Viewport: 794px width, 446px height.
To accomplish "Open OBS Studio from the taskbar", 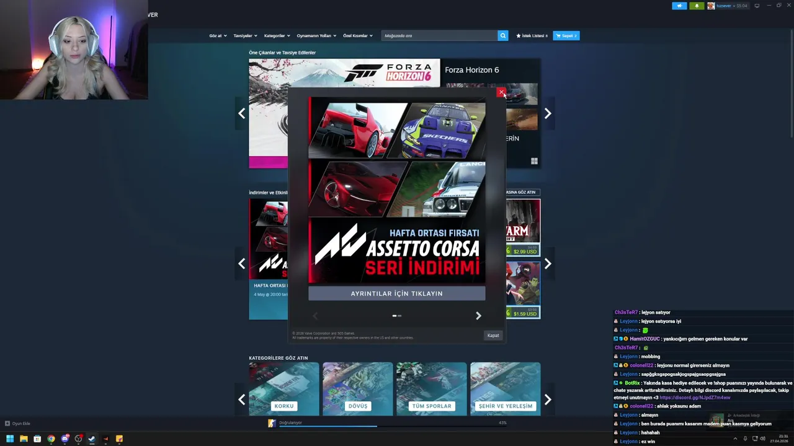I will tap(78, 439).
